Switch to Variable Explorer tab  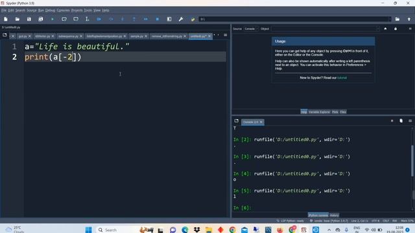coord(319,112)
